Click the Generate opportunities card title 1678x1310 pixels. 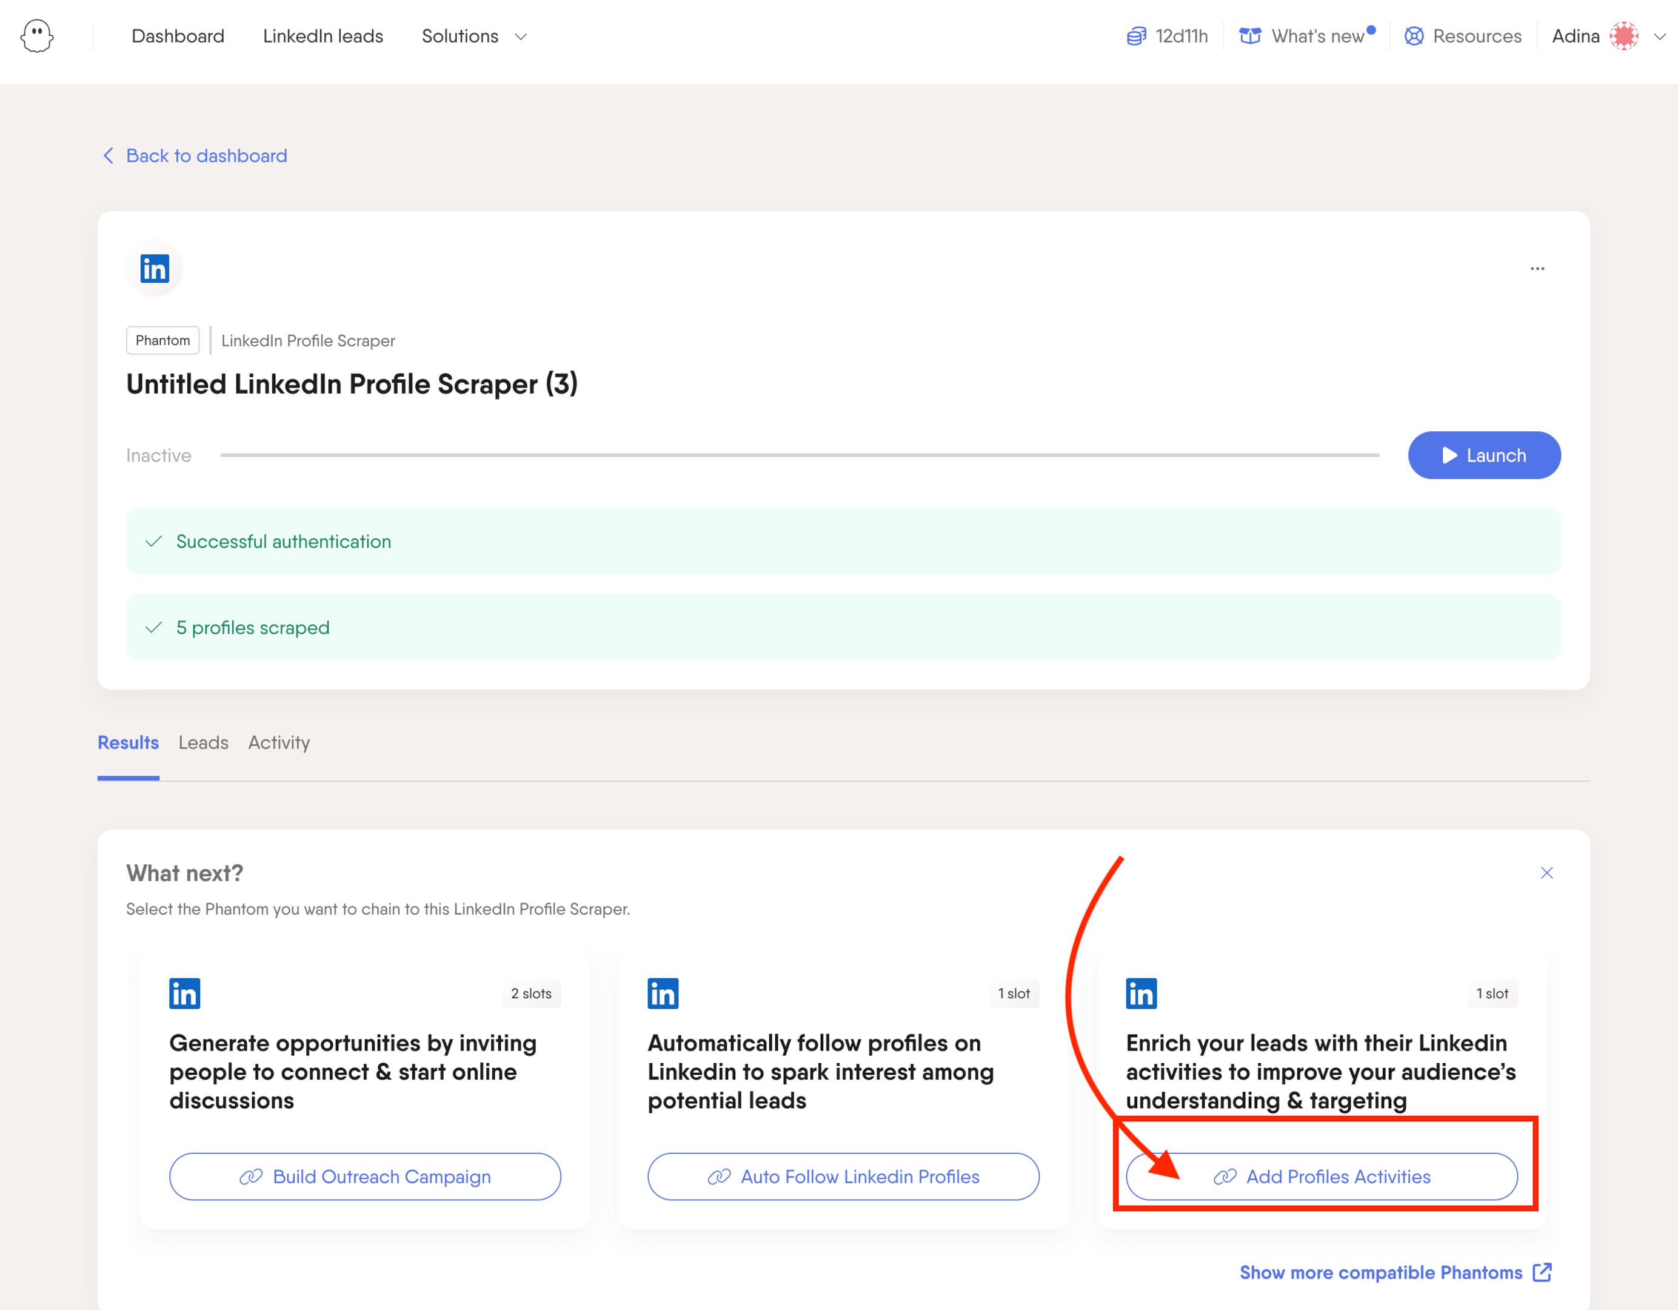coord(353,1072)
